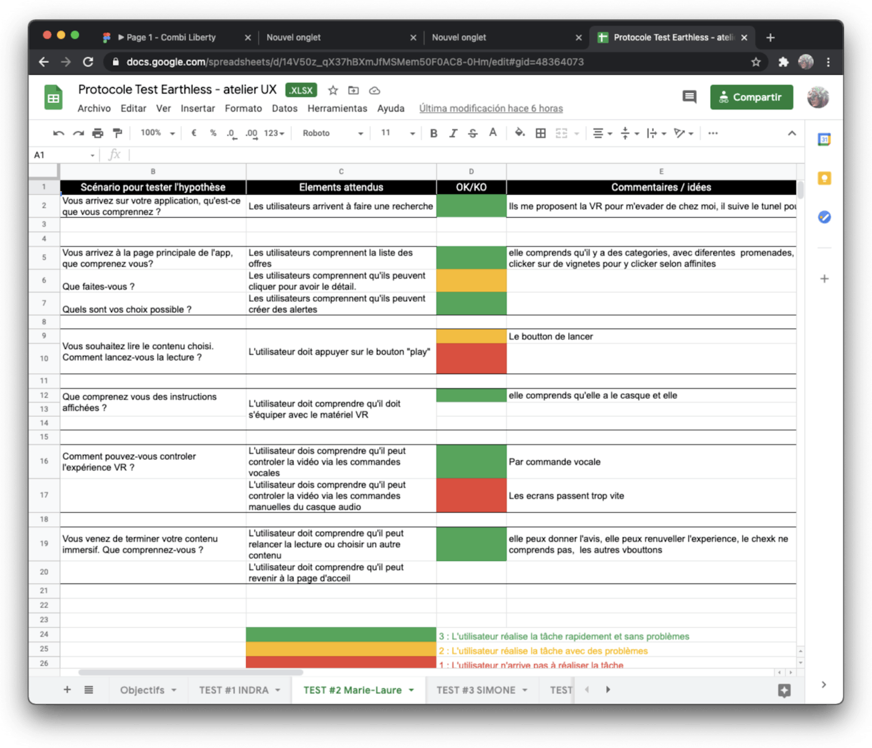
Task: Reload the page in Chrome
Action: (x=88, y=62)
